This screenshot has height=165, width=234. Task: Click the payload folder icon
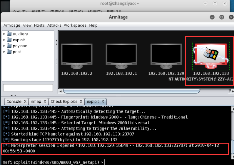click(9, 46)
